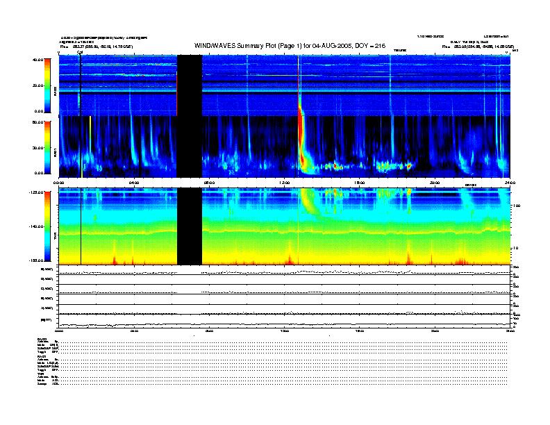550x425 pixels.
Task: Click the 12:00 tick label below RAD1 panel
Action: [x=285, y=183]
